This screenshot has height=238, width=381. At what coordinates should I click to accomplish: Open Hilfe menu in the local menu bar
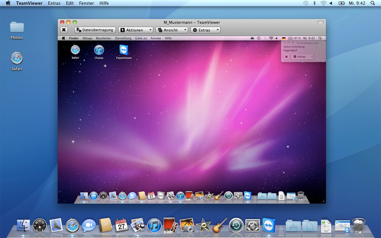(x=104, y=3)
